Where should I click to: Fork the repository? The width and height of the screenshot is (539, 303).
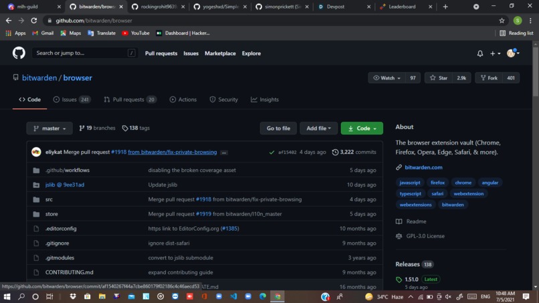click(489, 78)
